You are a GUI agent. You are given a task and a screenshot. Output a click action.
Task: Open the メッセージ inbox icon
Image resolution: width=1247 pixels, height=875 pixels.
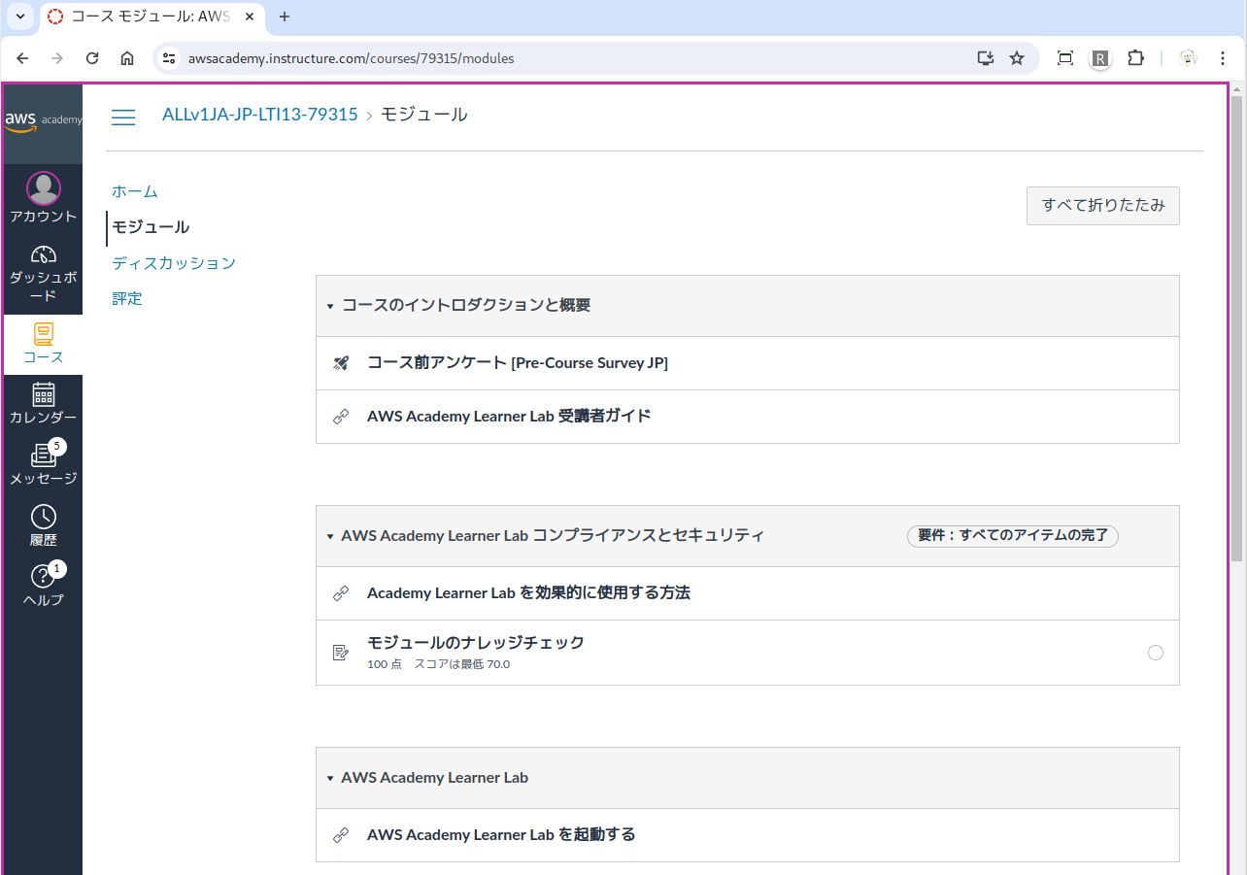point(44,455)
